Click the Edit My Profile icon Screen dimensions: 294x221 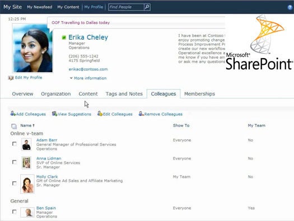click(x=11, y=78)
